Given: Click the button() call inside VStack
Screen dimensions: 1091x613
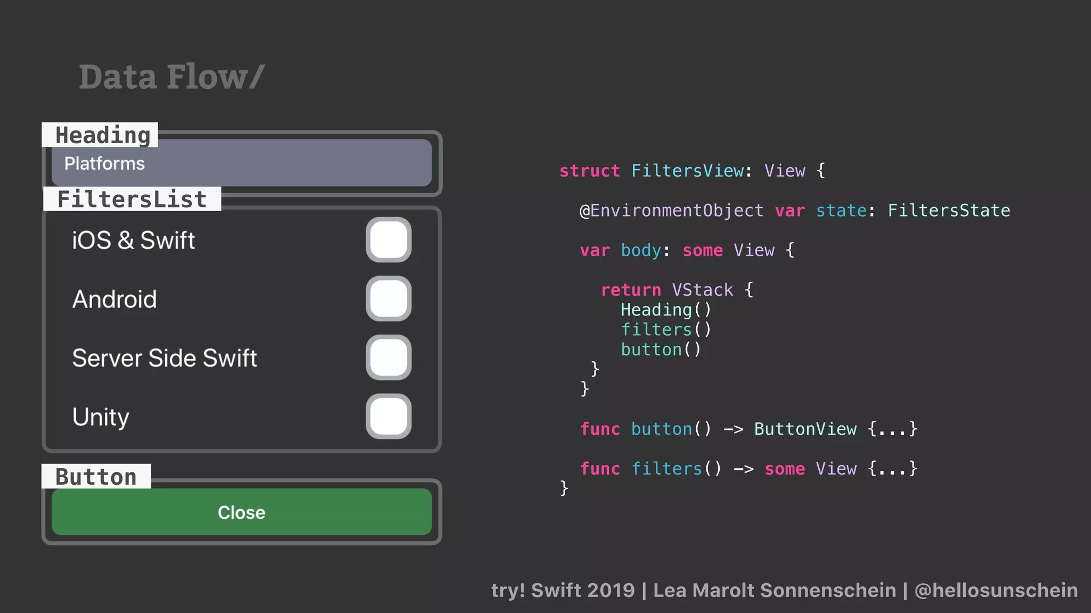Looking at the screenshot, I should [661, 350].
